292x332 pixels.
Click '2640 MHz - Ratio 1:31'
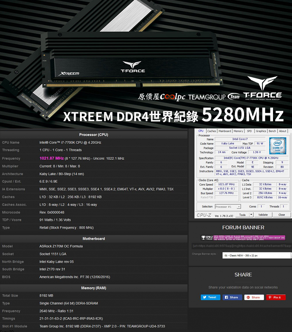[56, 311]
